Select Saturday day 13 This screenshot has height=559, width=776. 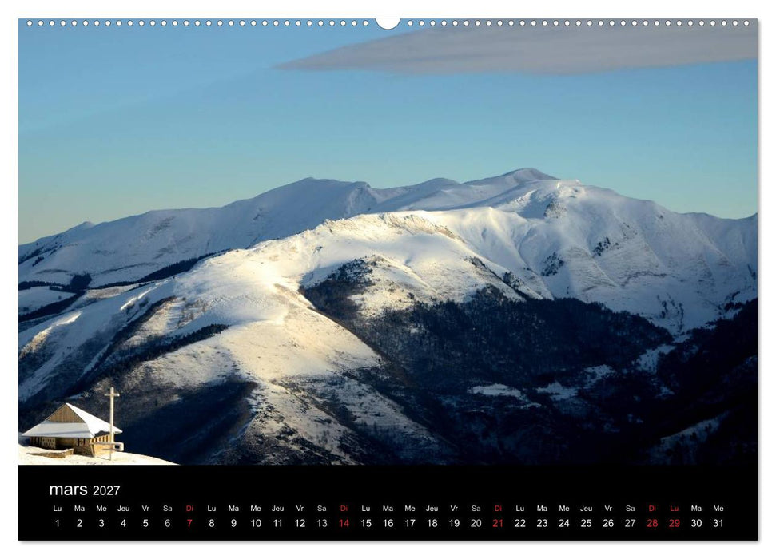(x=322, y=523)
